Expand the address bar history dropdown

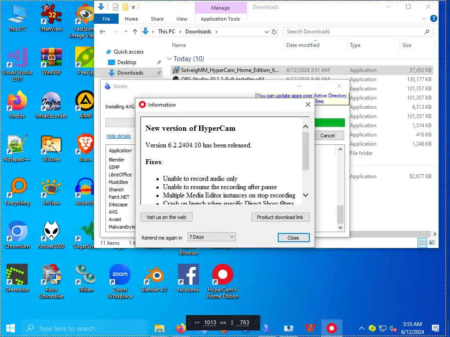coord(267,32)
